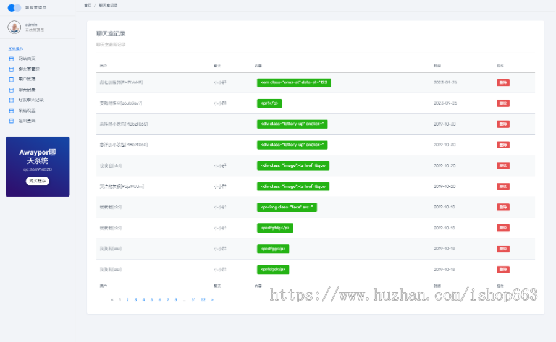This screenshot has height=342, width=556.
Task: Open 聊天室管理 in the sidebar menu
Action: [29, 69]
